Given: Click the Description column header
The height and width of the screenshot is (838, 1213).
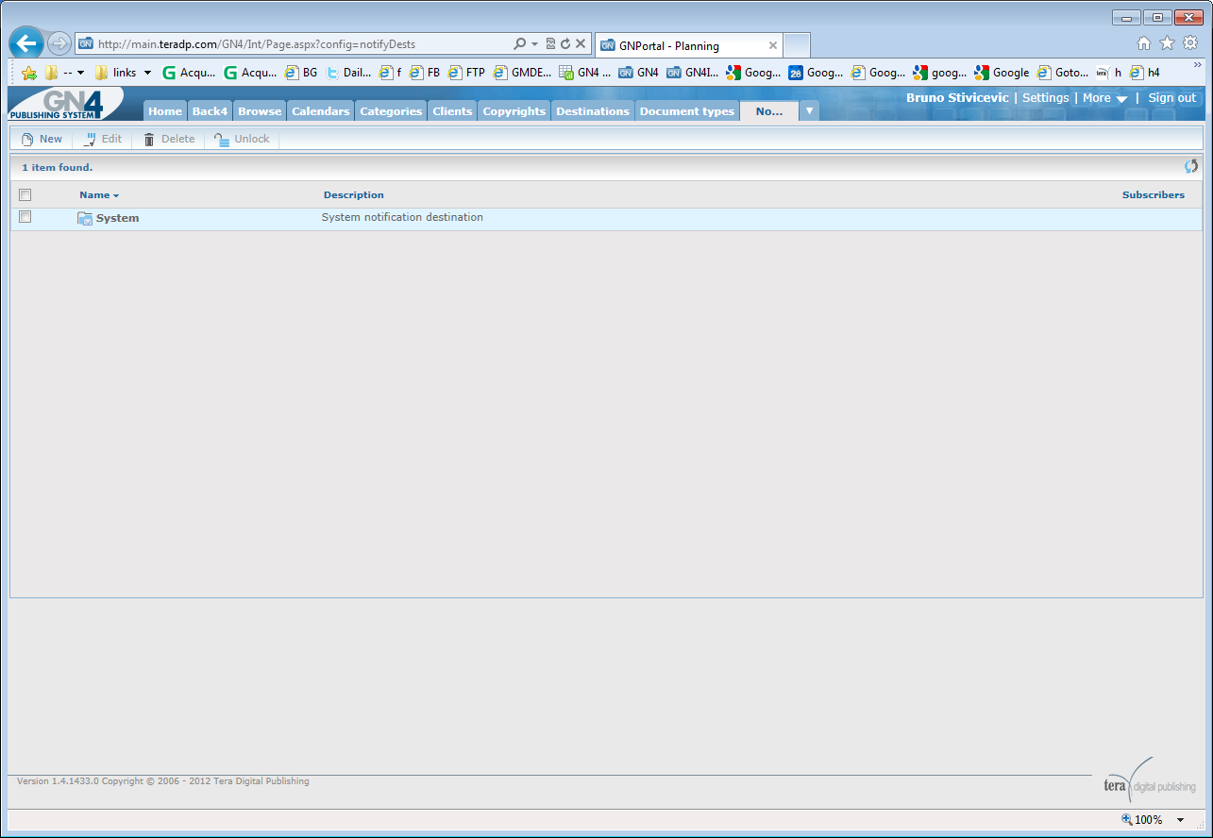Looking at the screenshot, I should click(354, 194).
